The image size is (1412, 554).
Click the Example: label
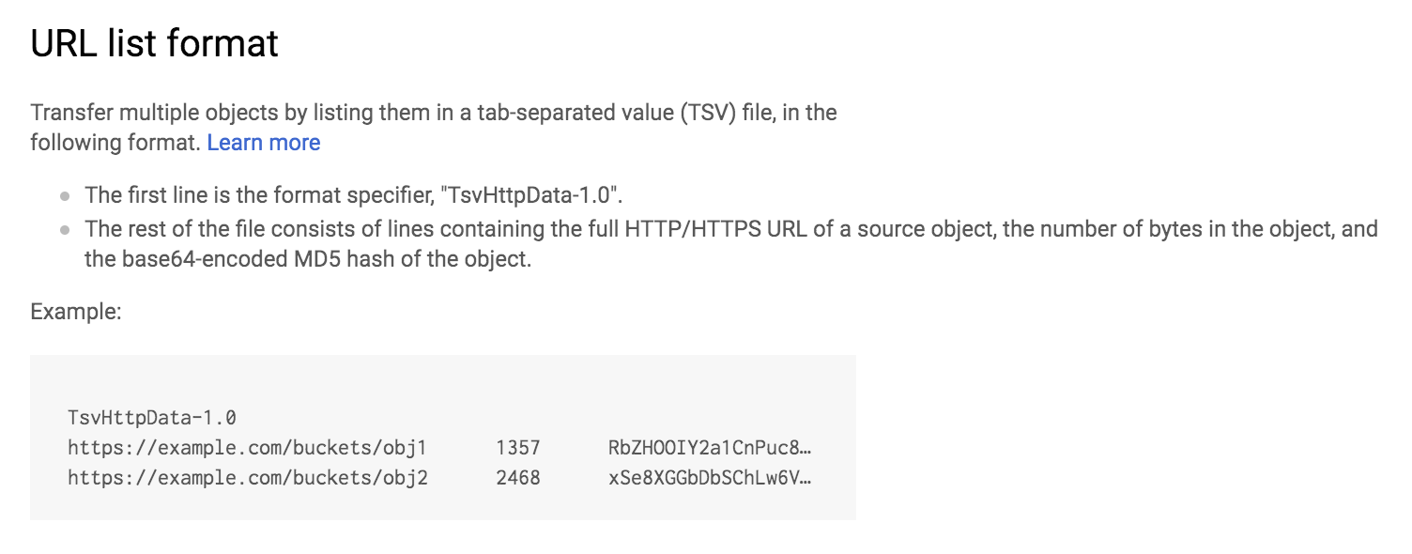point(76,312)
